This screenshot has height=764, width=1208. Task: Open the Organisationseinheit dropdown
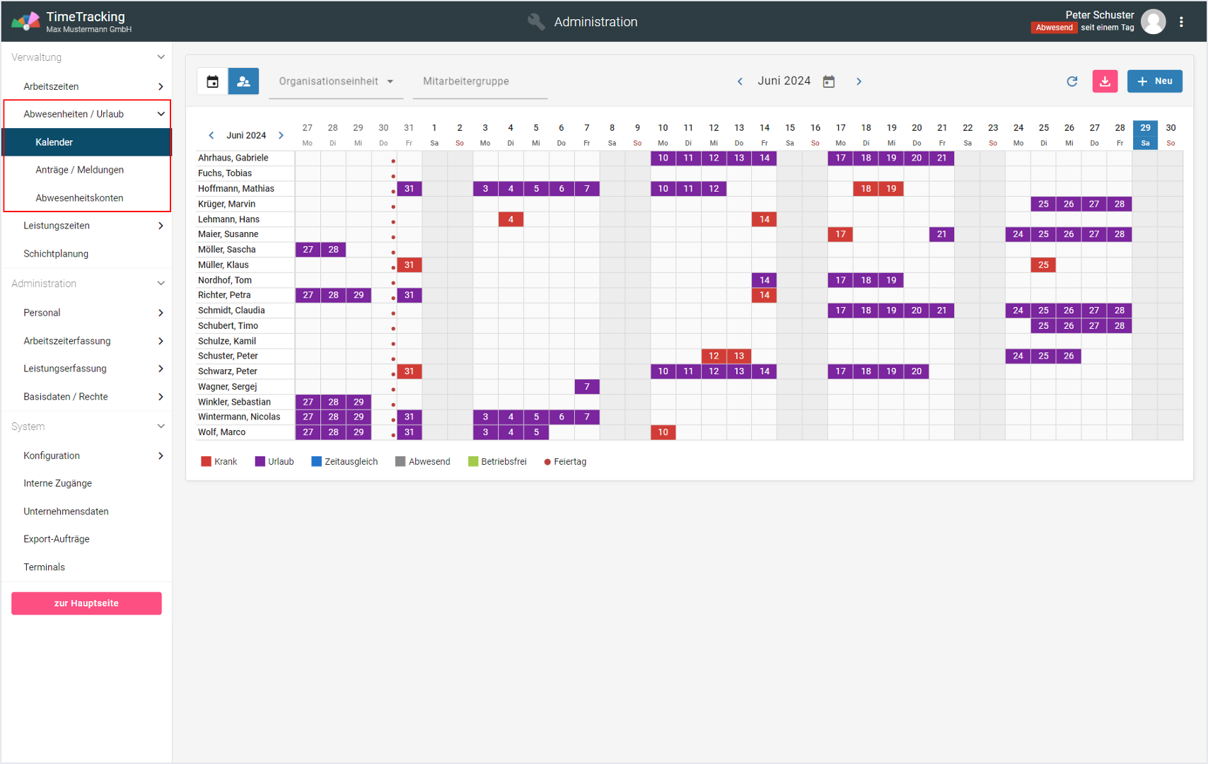click(x=336, y=81)
